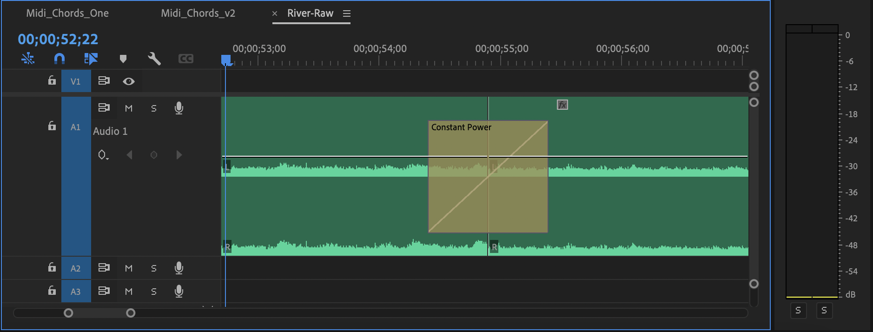Click audio track vertical zoom bottom handle
The height and width of the screenshot is (332, 873).
coord(754,284)
